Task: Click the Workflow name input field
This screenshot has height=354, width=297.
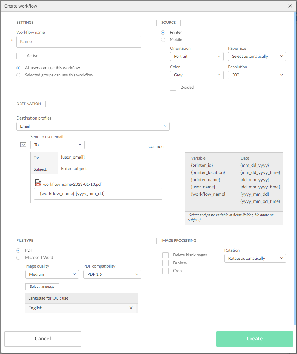Action: click(x=79, y=42)
